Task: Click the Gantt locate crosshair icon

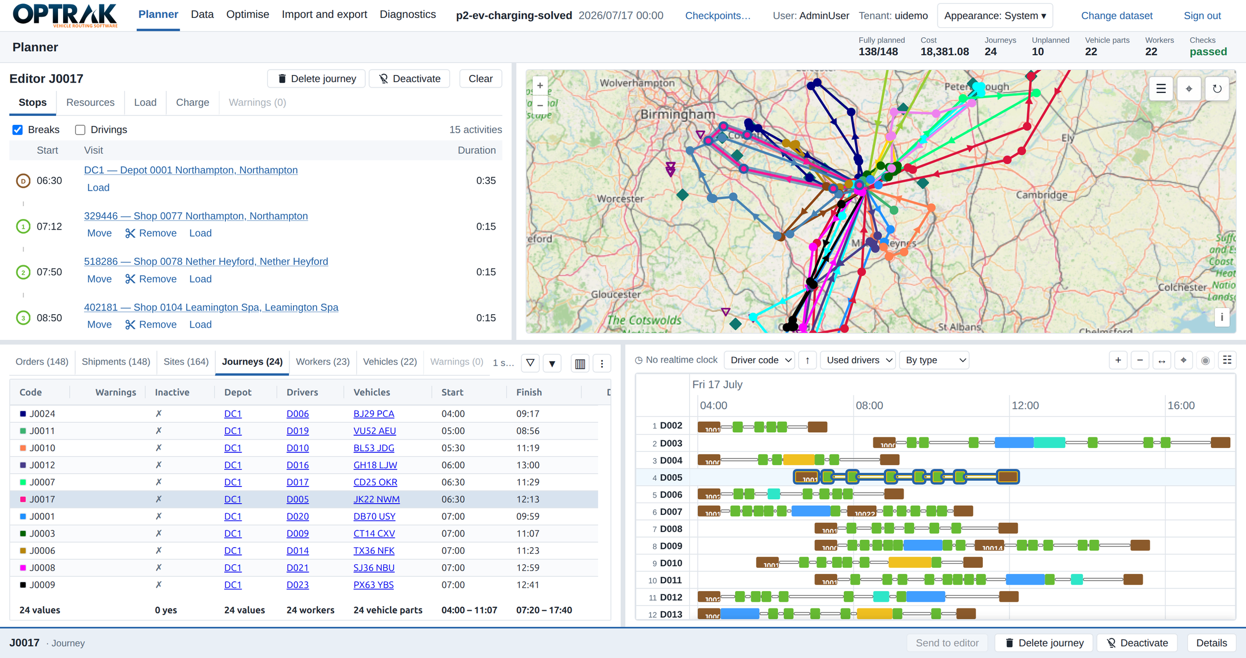Action: tap(1184, 360)
